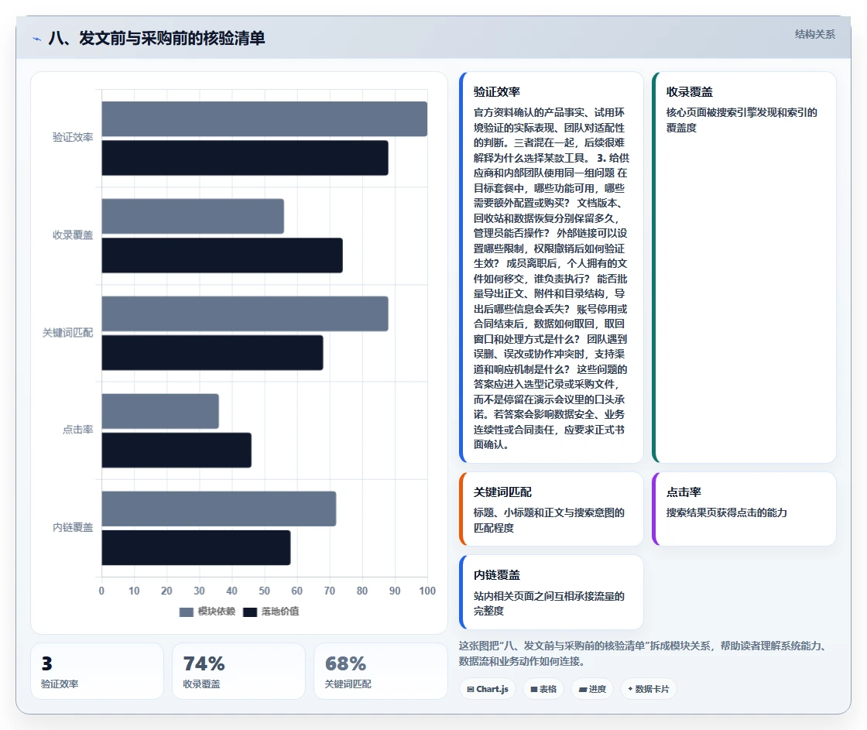The width and height of the screenshot is (867, 730).
Task: Select the 进度 tag
Action: coord(591,689)
